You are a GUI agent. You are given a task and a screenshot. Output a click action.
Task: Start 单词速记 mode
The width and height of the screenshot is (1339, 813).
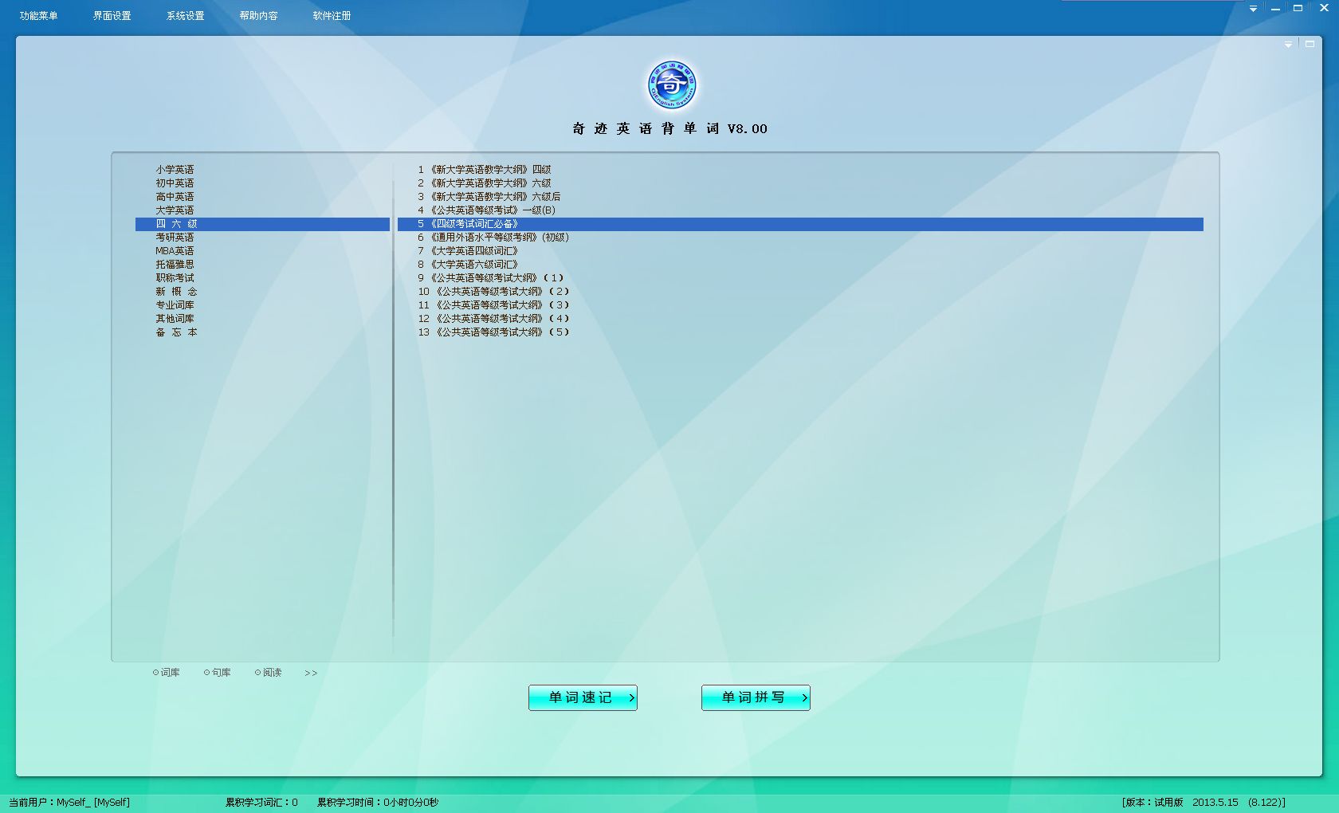[583, 697]
